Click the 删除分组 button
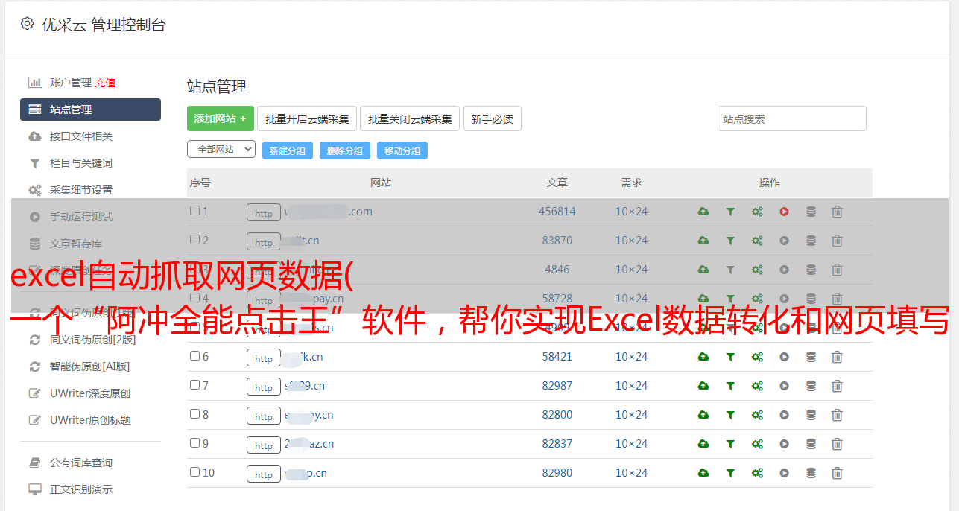The width and height of the screenshot is (959, 511). point(345,150)
